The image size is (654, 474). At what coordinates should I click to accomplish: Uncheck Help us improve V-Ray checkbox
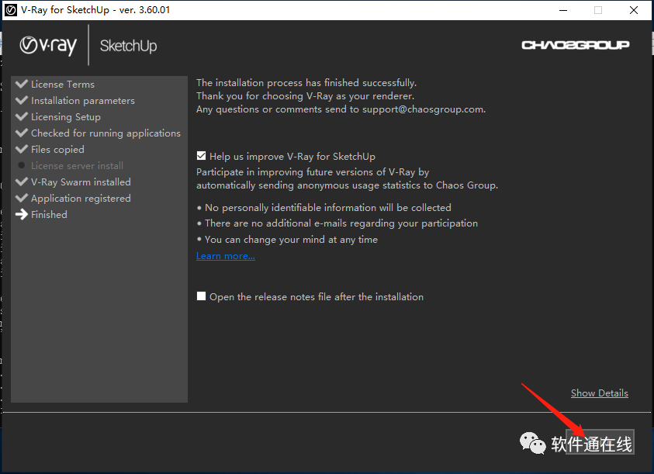coord(201,156)
